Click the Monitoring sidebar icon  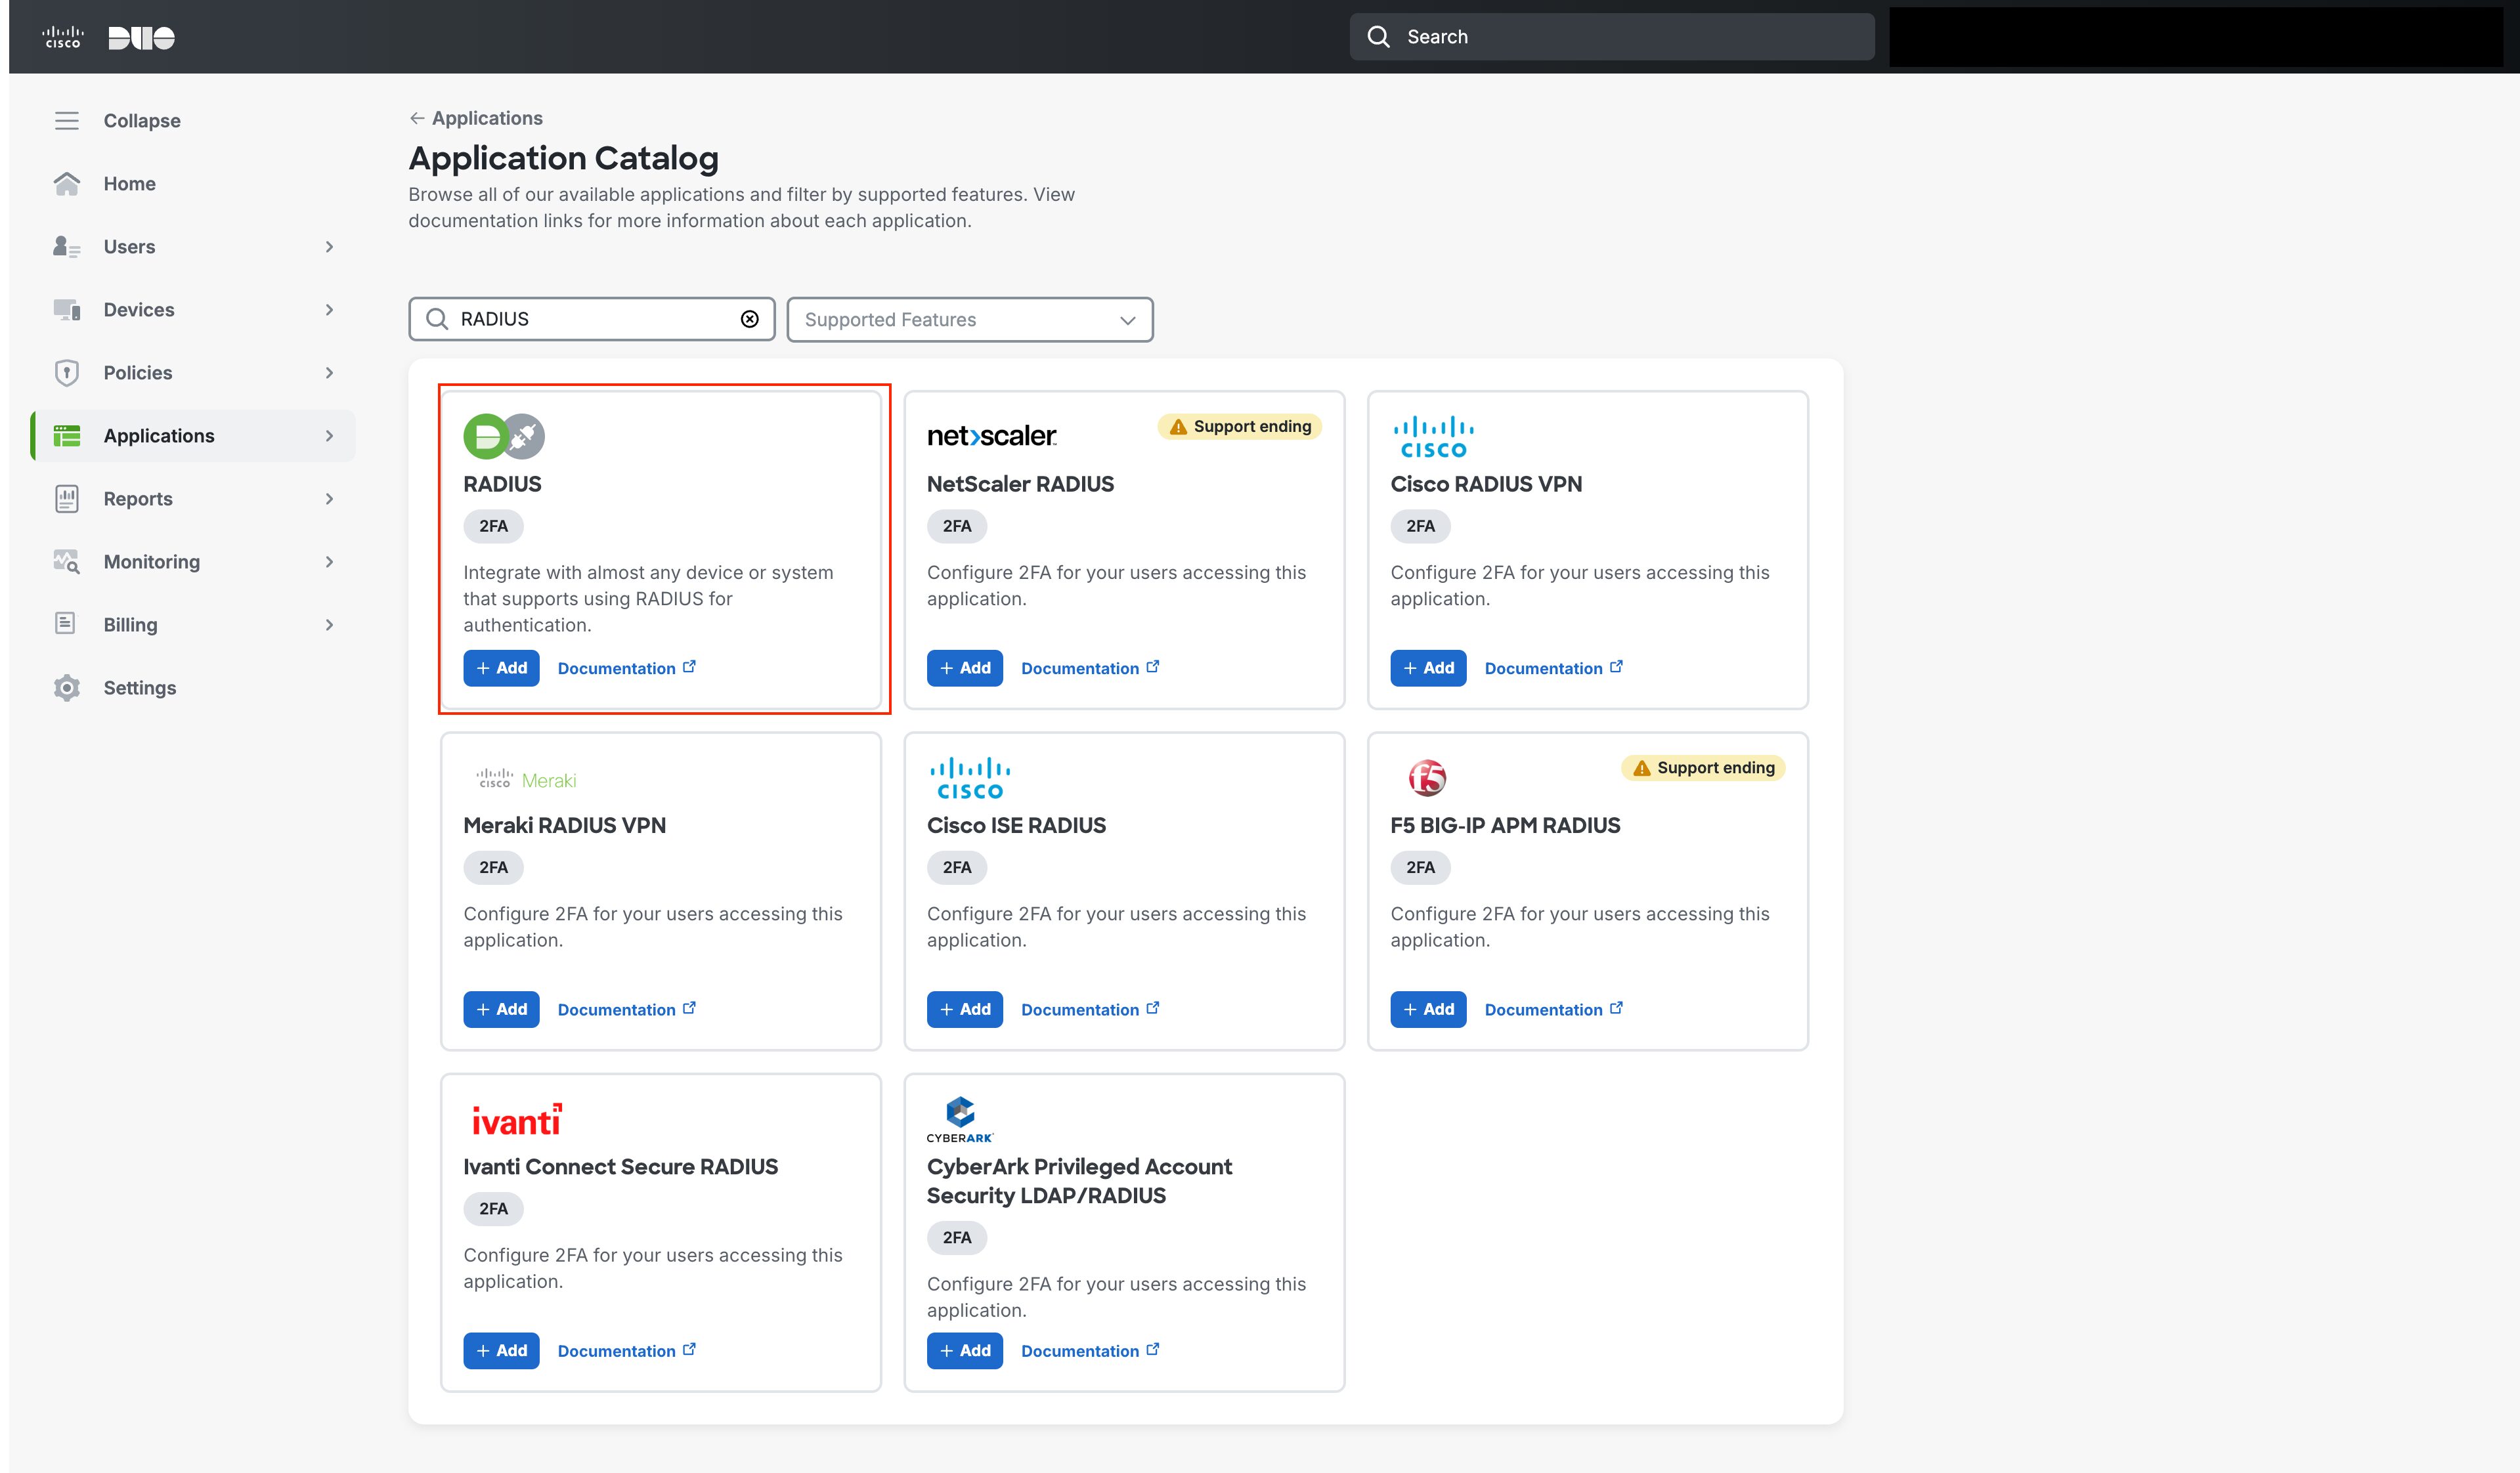pos(67,562)
